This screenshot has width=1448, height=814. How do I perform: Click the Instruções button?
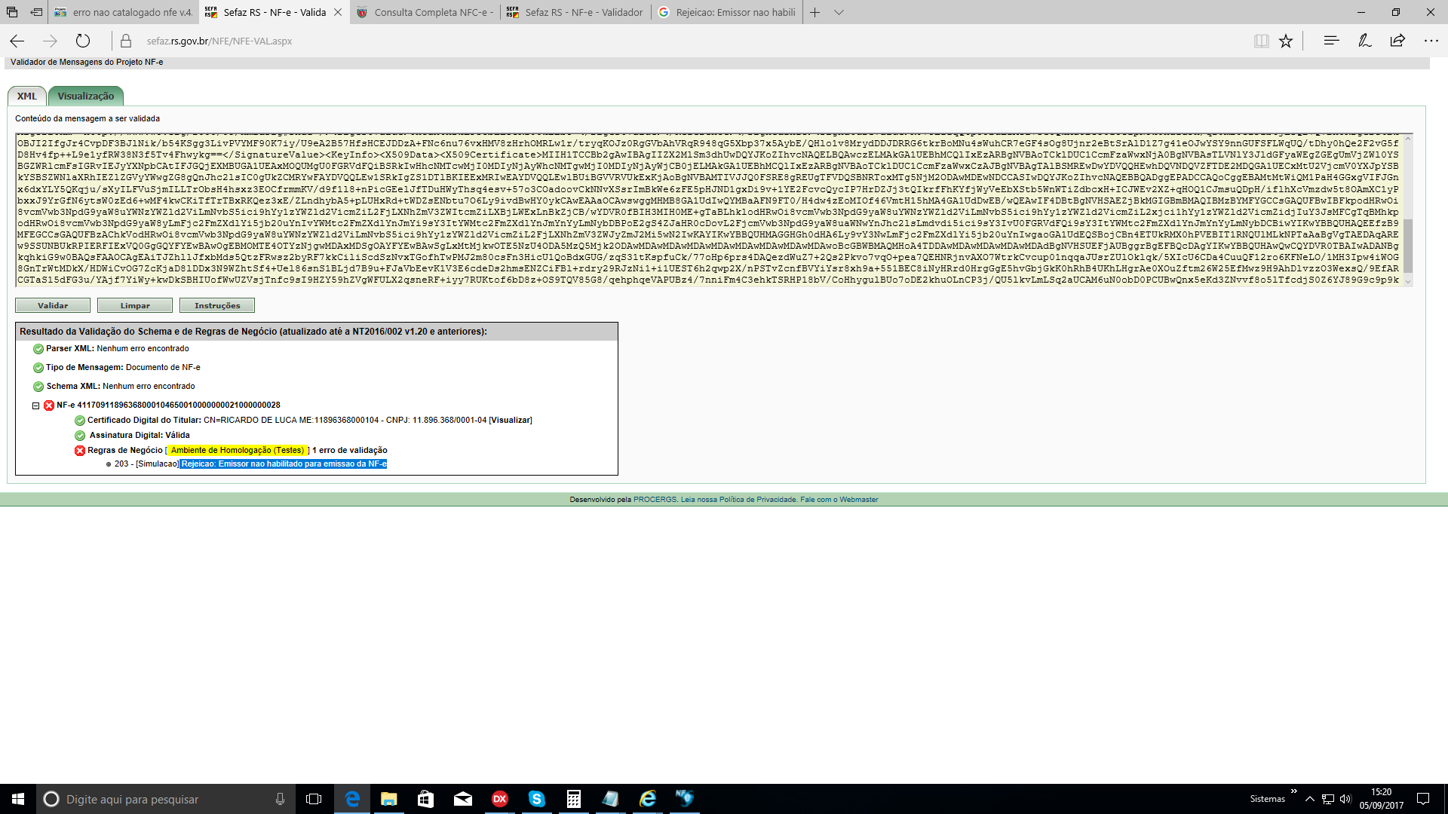(x=217, y=305)
